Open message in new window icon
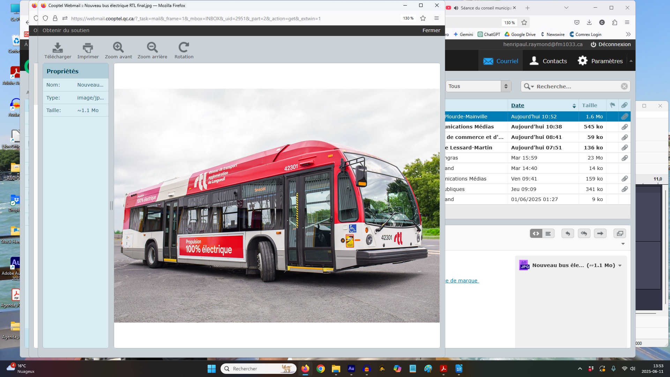The image size is (670, 377). pos(620,234)
